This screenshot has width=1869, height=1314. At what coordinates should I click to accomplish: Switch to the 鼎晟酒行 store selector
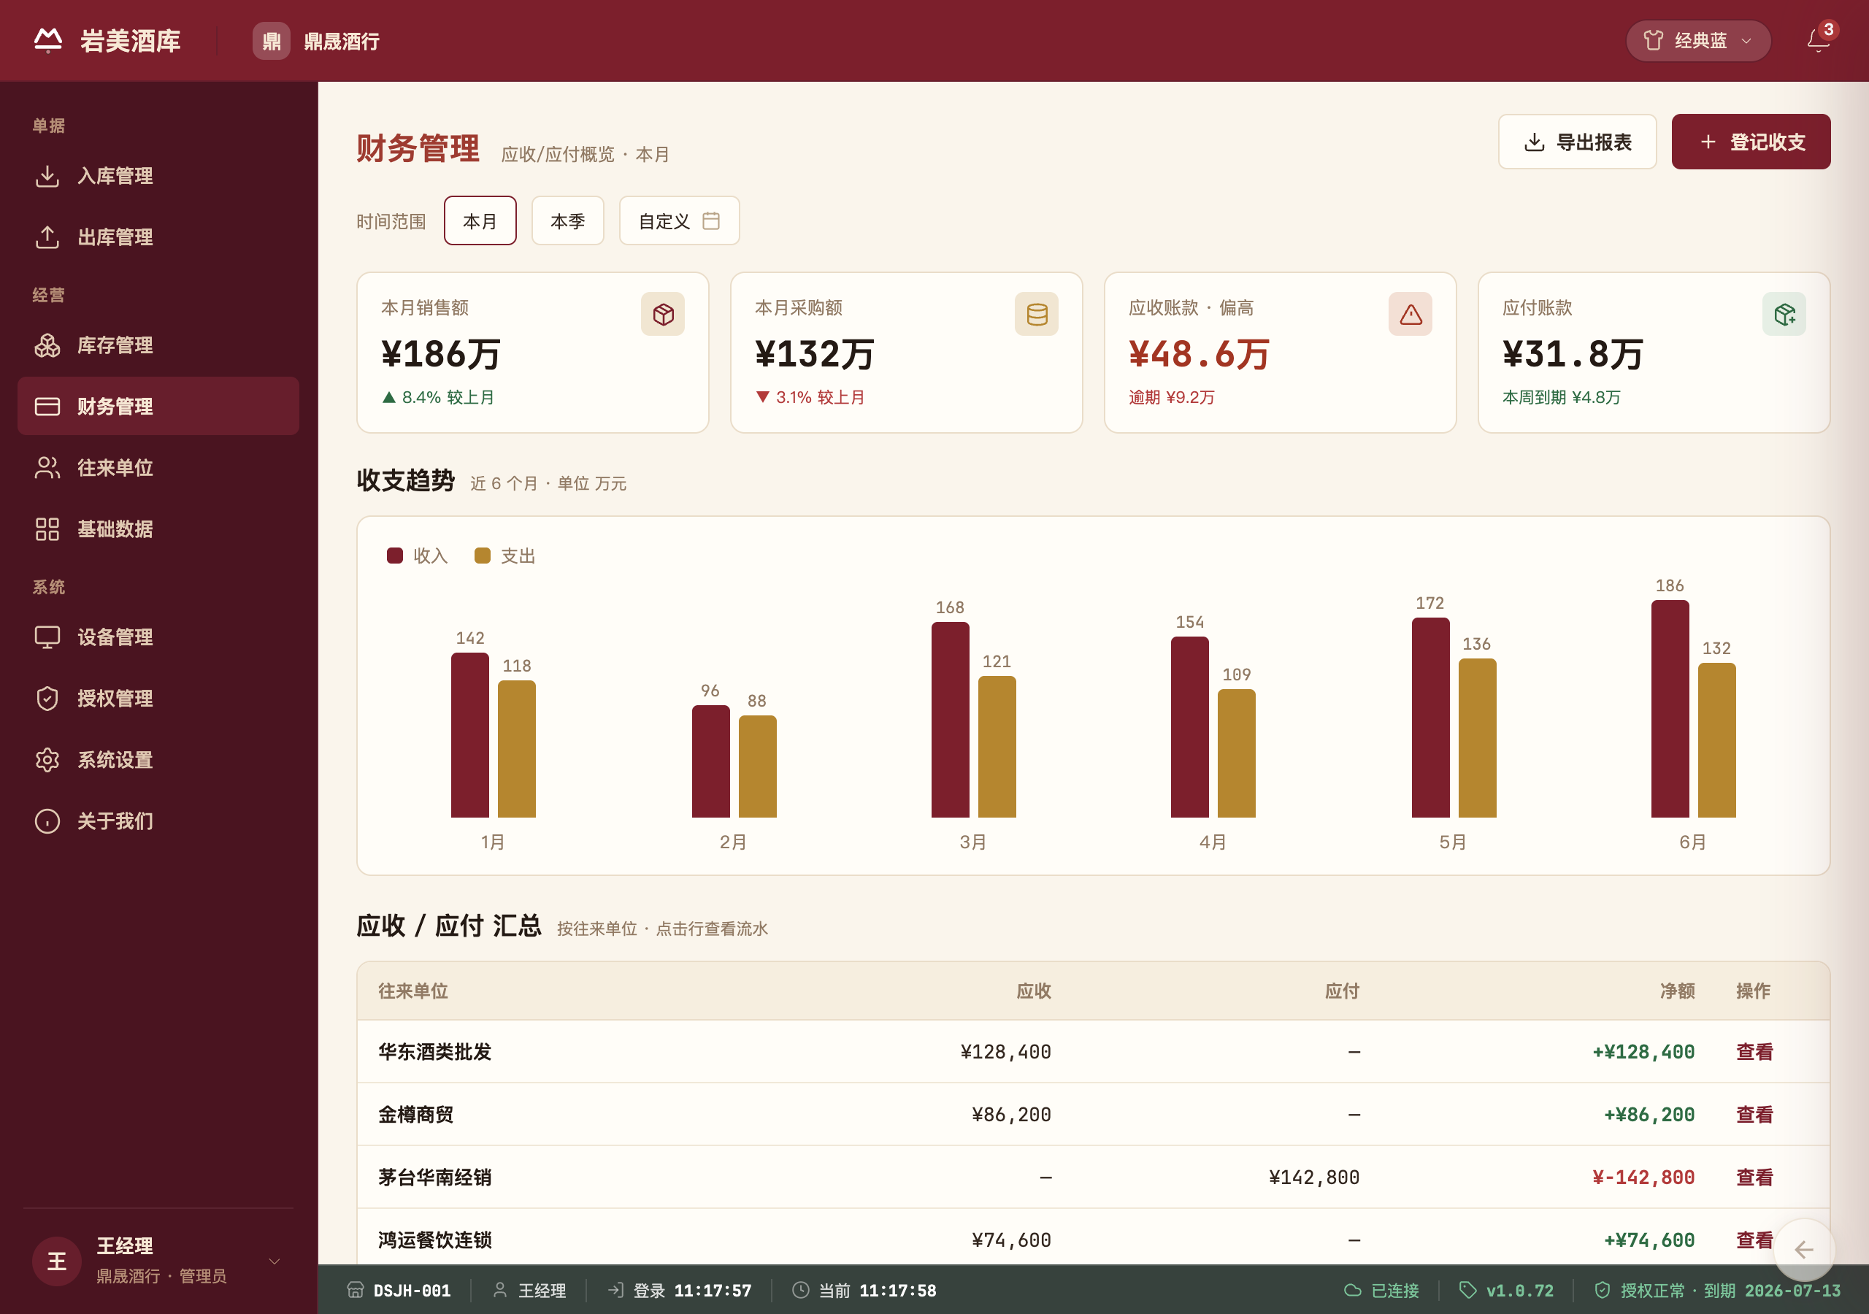click(x=317, y=41)
